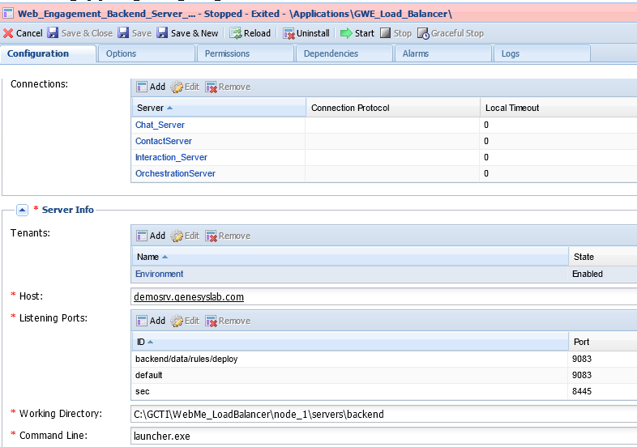Edit selected connection in Connections

pos(185,87)
